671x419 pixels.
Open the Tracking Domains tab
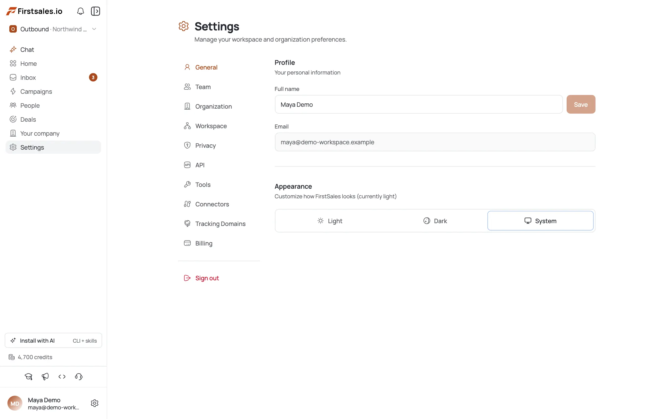[x=219, y=224]
